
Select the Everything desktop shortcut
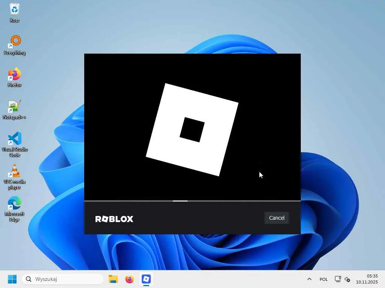point(15,45)
